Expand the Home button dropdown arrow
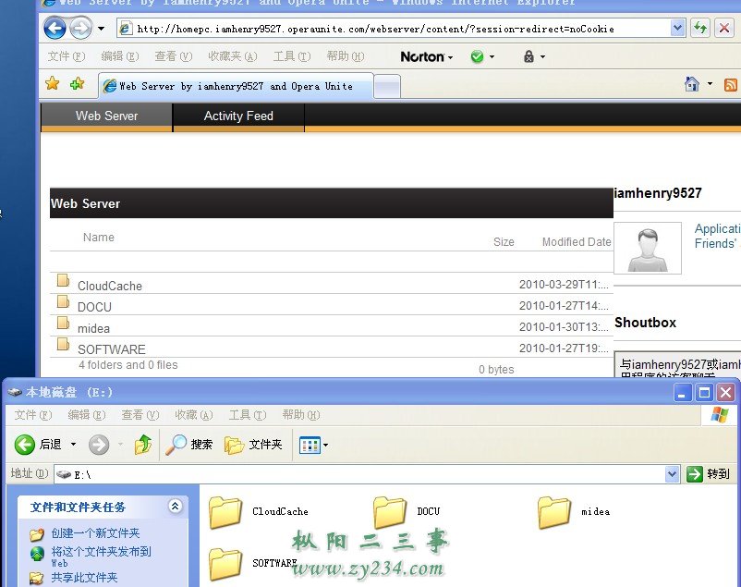 pos(710,84)
